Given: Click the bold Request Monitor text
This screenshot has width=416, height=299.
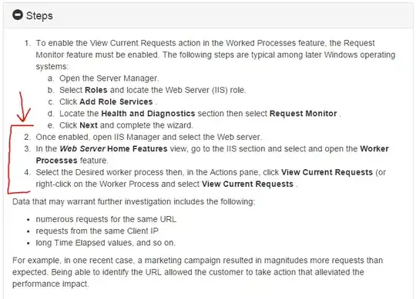Looking at the screenshot, I should pyautogui.click(x=304, y=114).
